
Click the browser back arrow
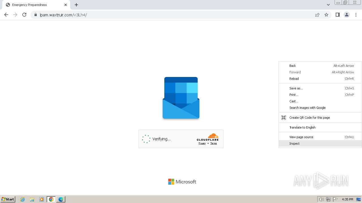click(6, 15)
